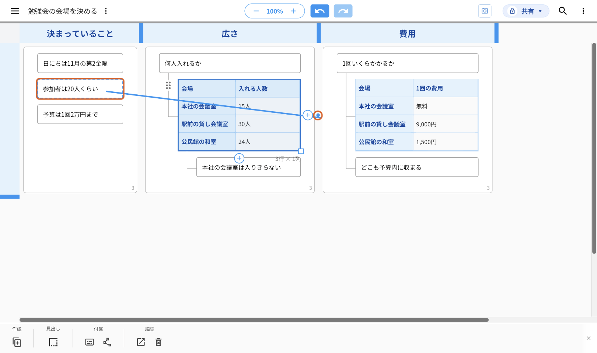
Task: Add item with plus below the table
Action: [239, 158]
